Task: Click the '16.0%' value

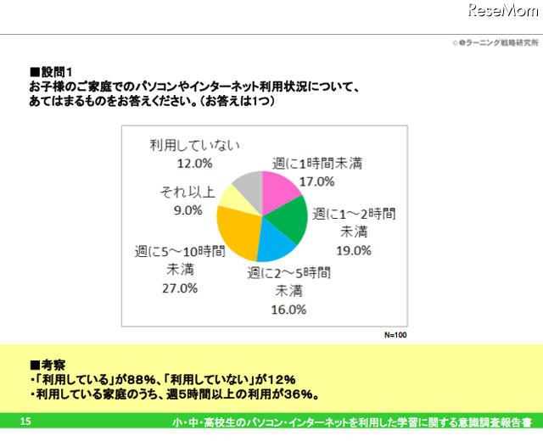Action: pos(288,310)
